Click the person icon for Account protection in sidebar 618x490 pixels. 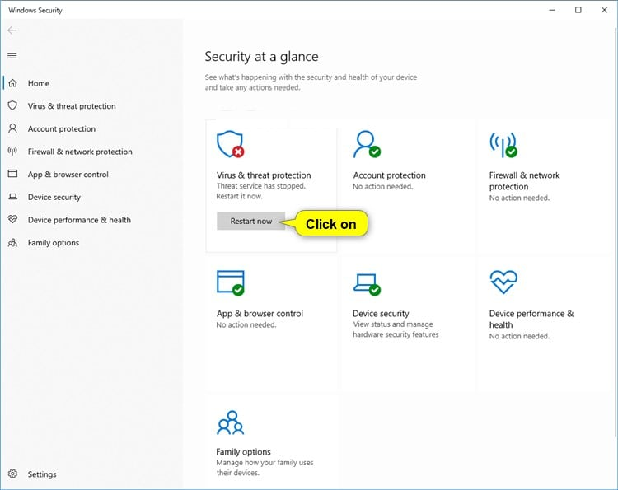[12, 128]
